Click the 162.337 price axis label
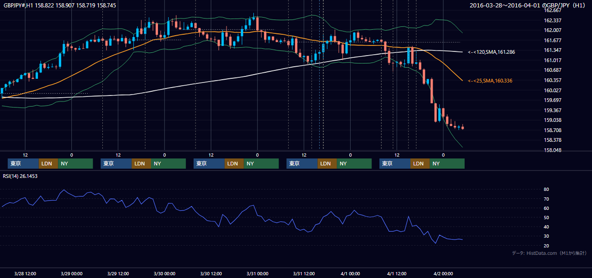The width and height of the screenshot is (592, 278). (x=552, y=20)
